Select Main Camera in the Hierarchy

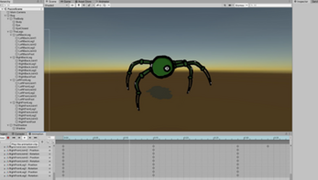tap(18, 12)
